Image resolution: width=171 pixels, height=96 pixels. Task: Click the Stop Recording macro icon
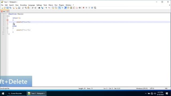(86, 8)
